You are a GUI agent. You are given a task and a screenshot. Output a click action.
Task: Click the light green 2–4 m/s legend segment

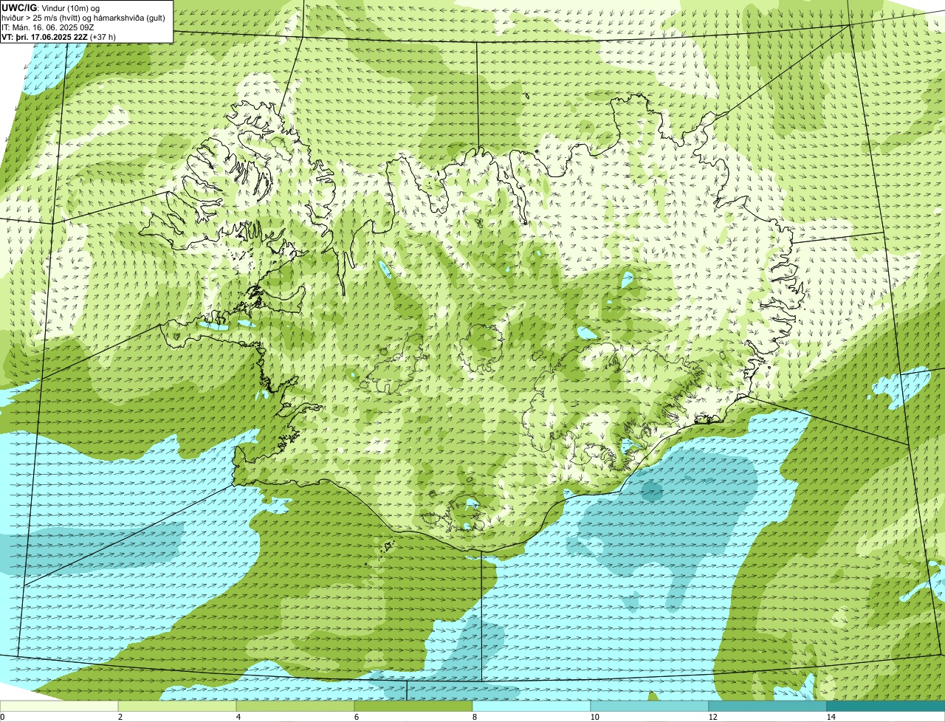point(177,706)
